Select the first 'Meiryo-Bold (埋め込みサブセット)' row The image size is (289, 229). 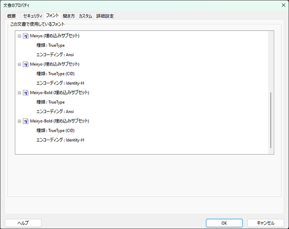59,93
